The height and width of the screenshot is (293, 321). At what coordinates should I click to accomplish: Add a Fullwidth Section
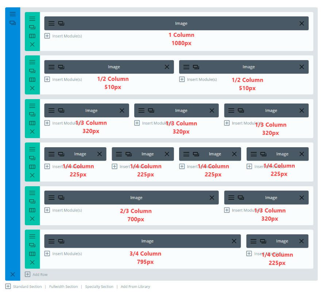(x=63, y=286)
